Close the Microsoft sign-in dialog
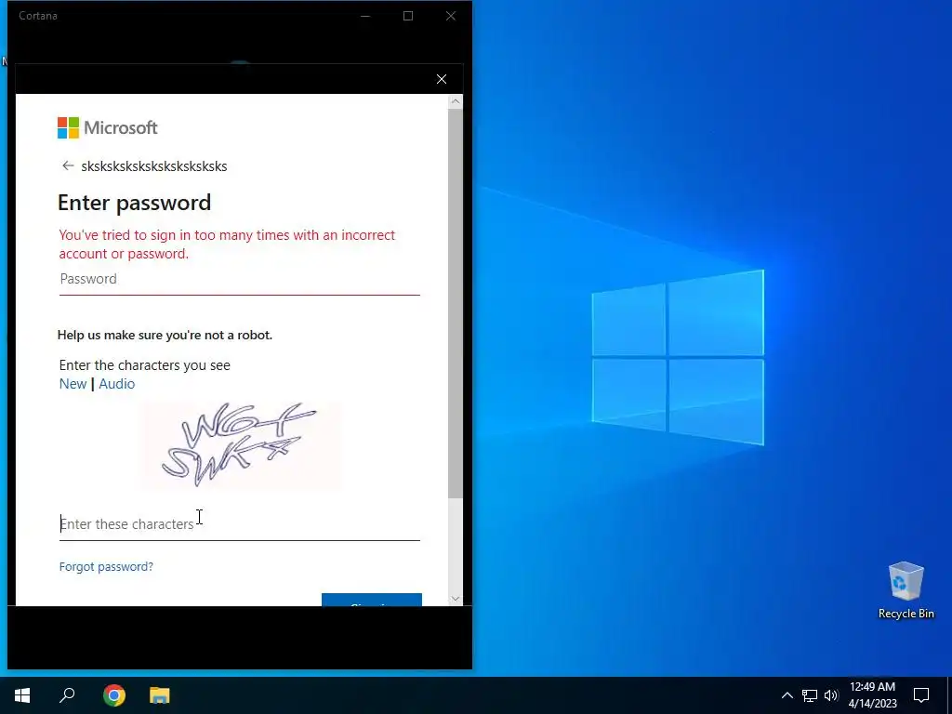Screen dimensions: 952x714 coord(442,79)
